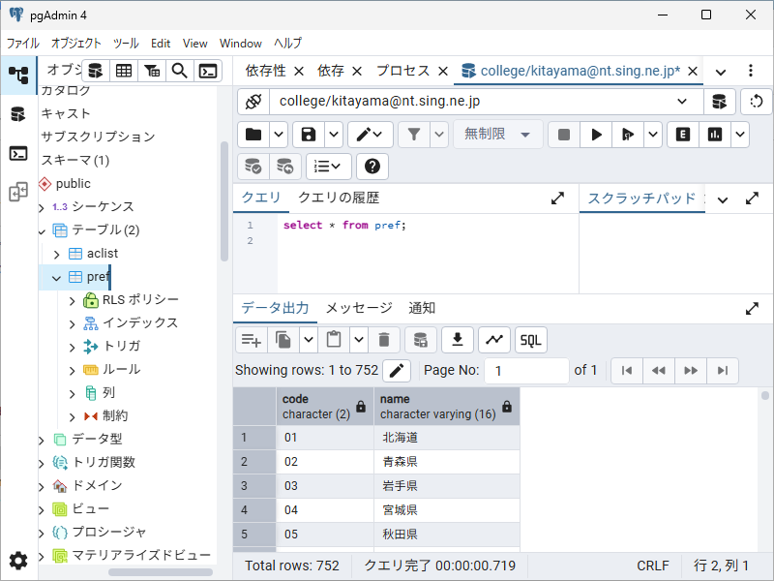Launch Query Tool from object explorer toolbar
The height and width of the screenshot is (581, 774).
pos(95,71)
